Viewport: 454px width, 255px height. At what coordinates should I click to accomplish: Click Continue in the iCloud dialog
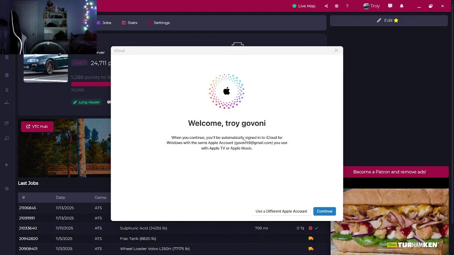(x=324, y=211)
